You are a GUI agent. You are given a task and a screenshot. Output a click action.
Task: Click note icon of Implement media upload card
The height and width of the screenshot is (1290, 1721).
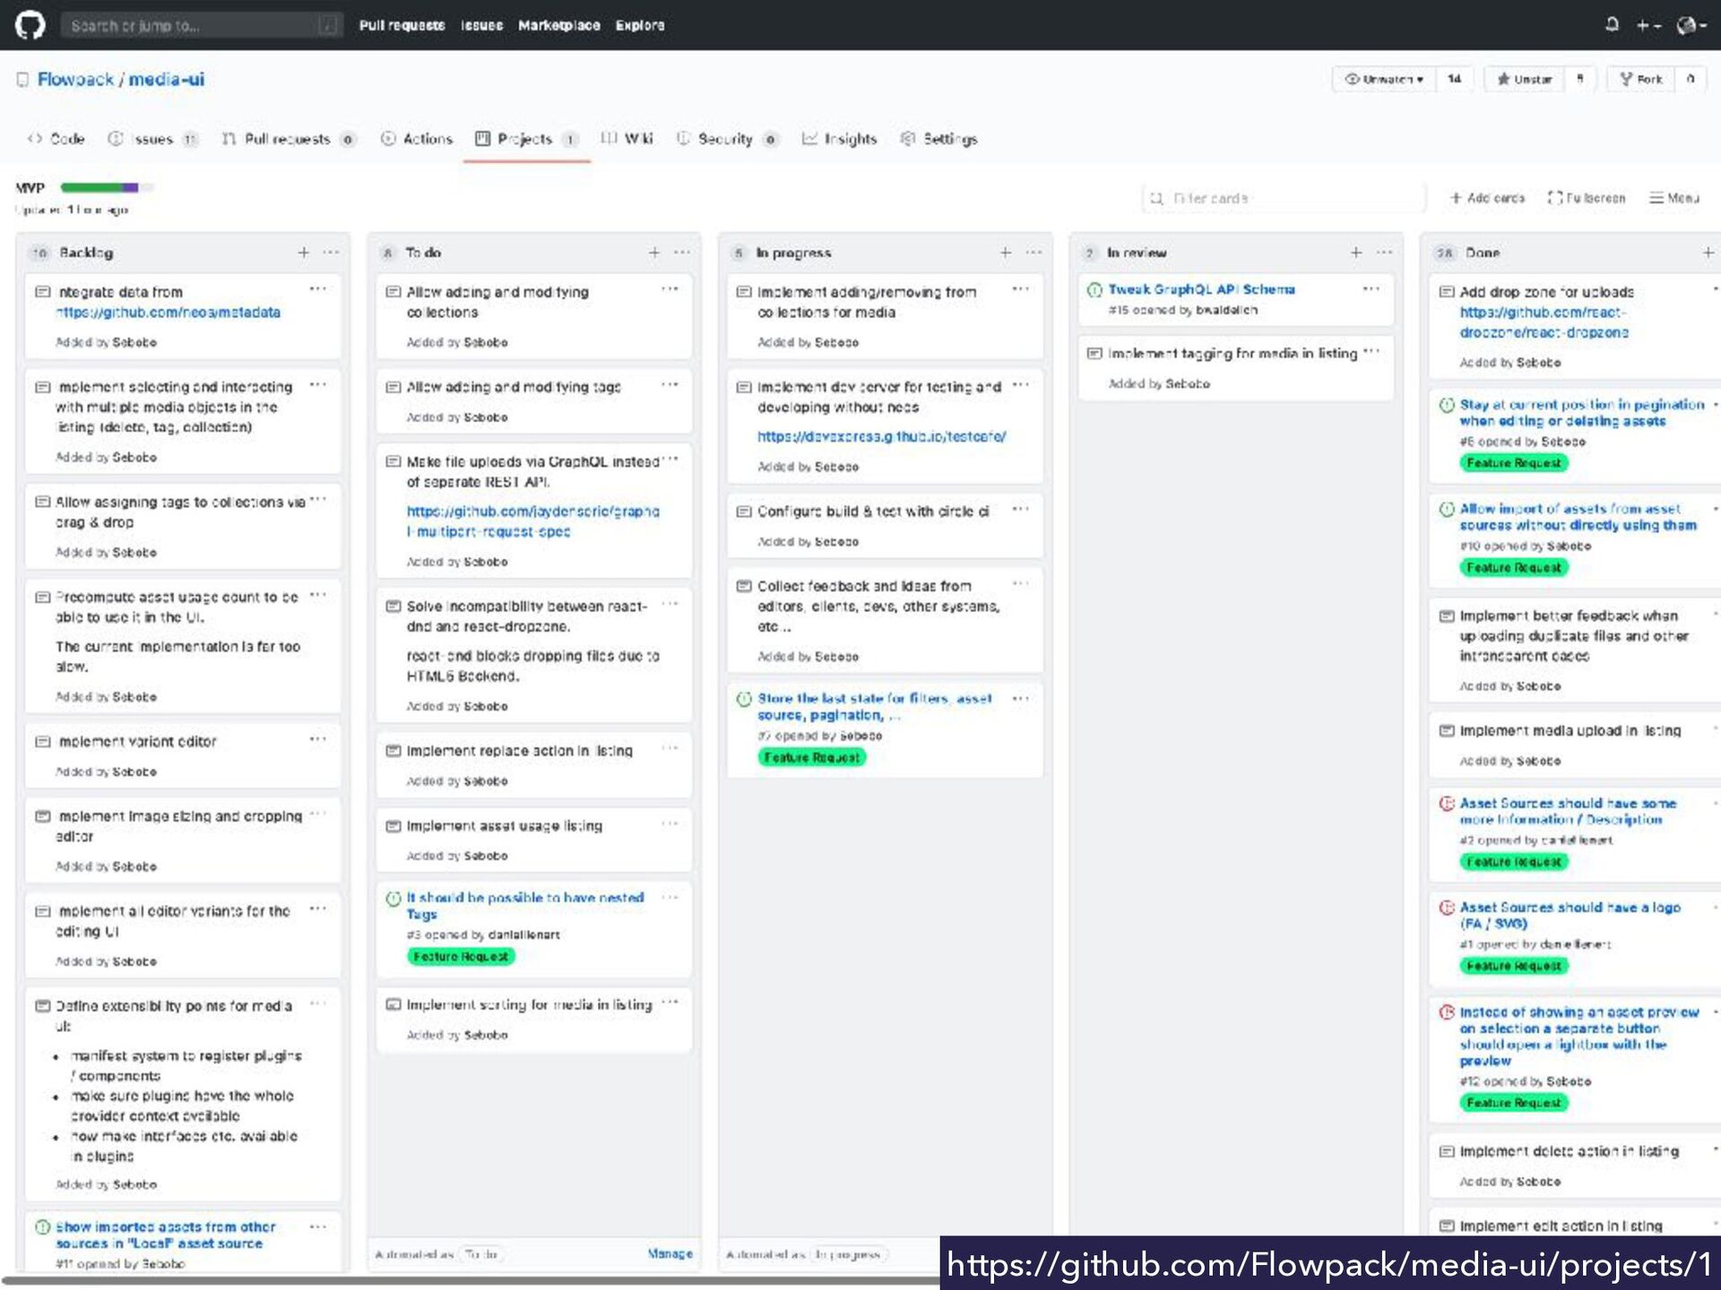pyautogui.click(x=1446, y=730)
